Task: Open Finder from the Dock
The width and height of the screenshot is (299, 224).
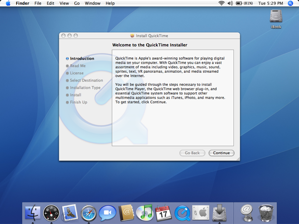Action: coord(33,213)
